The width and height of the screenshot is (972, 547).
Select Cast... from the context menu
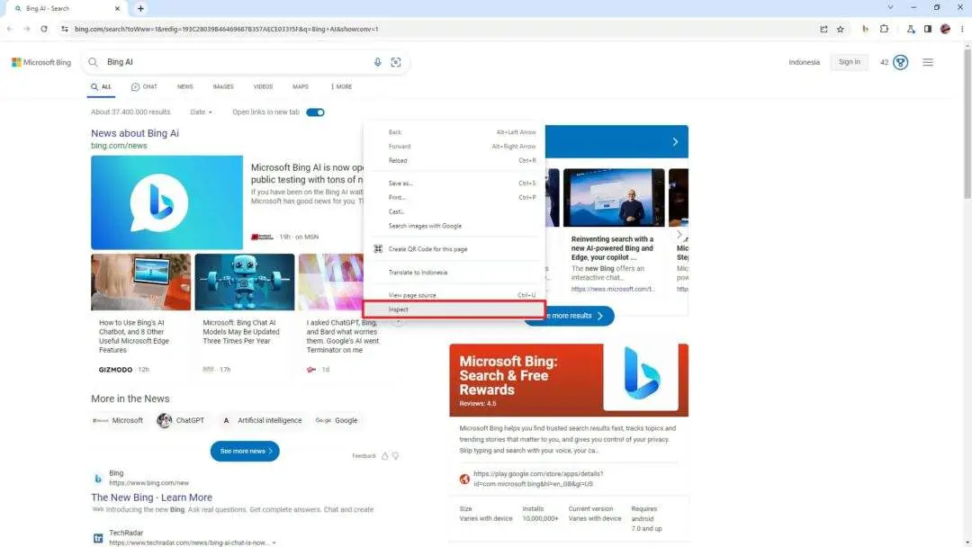(x=454, y=211)
